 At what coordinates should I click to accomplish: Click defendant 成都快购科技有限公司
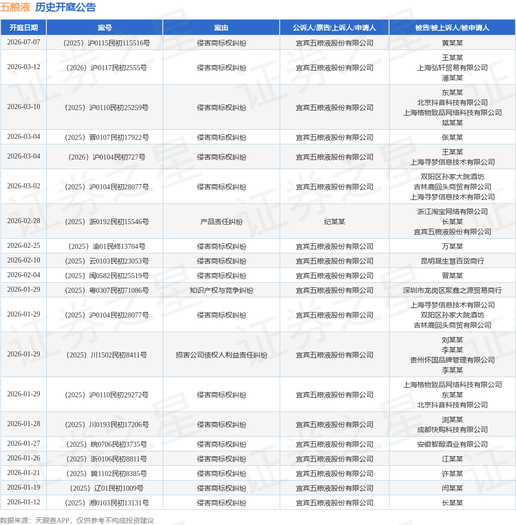452,430
